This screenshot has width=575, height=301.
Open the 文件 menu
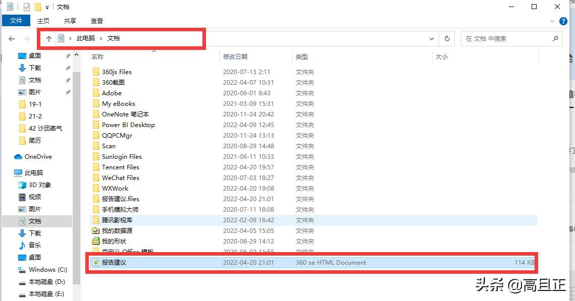[x=16, y=21]
